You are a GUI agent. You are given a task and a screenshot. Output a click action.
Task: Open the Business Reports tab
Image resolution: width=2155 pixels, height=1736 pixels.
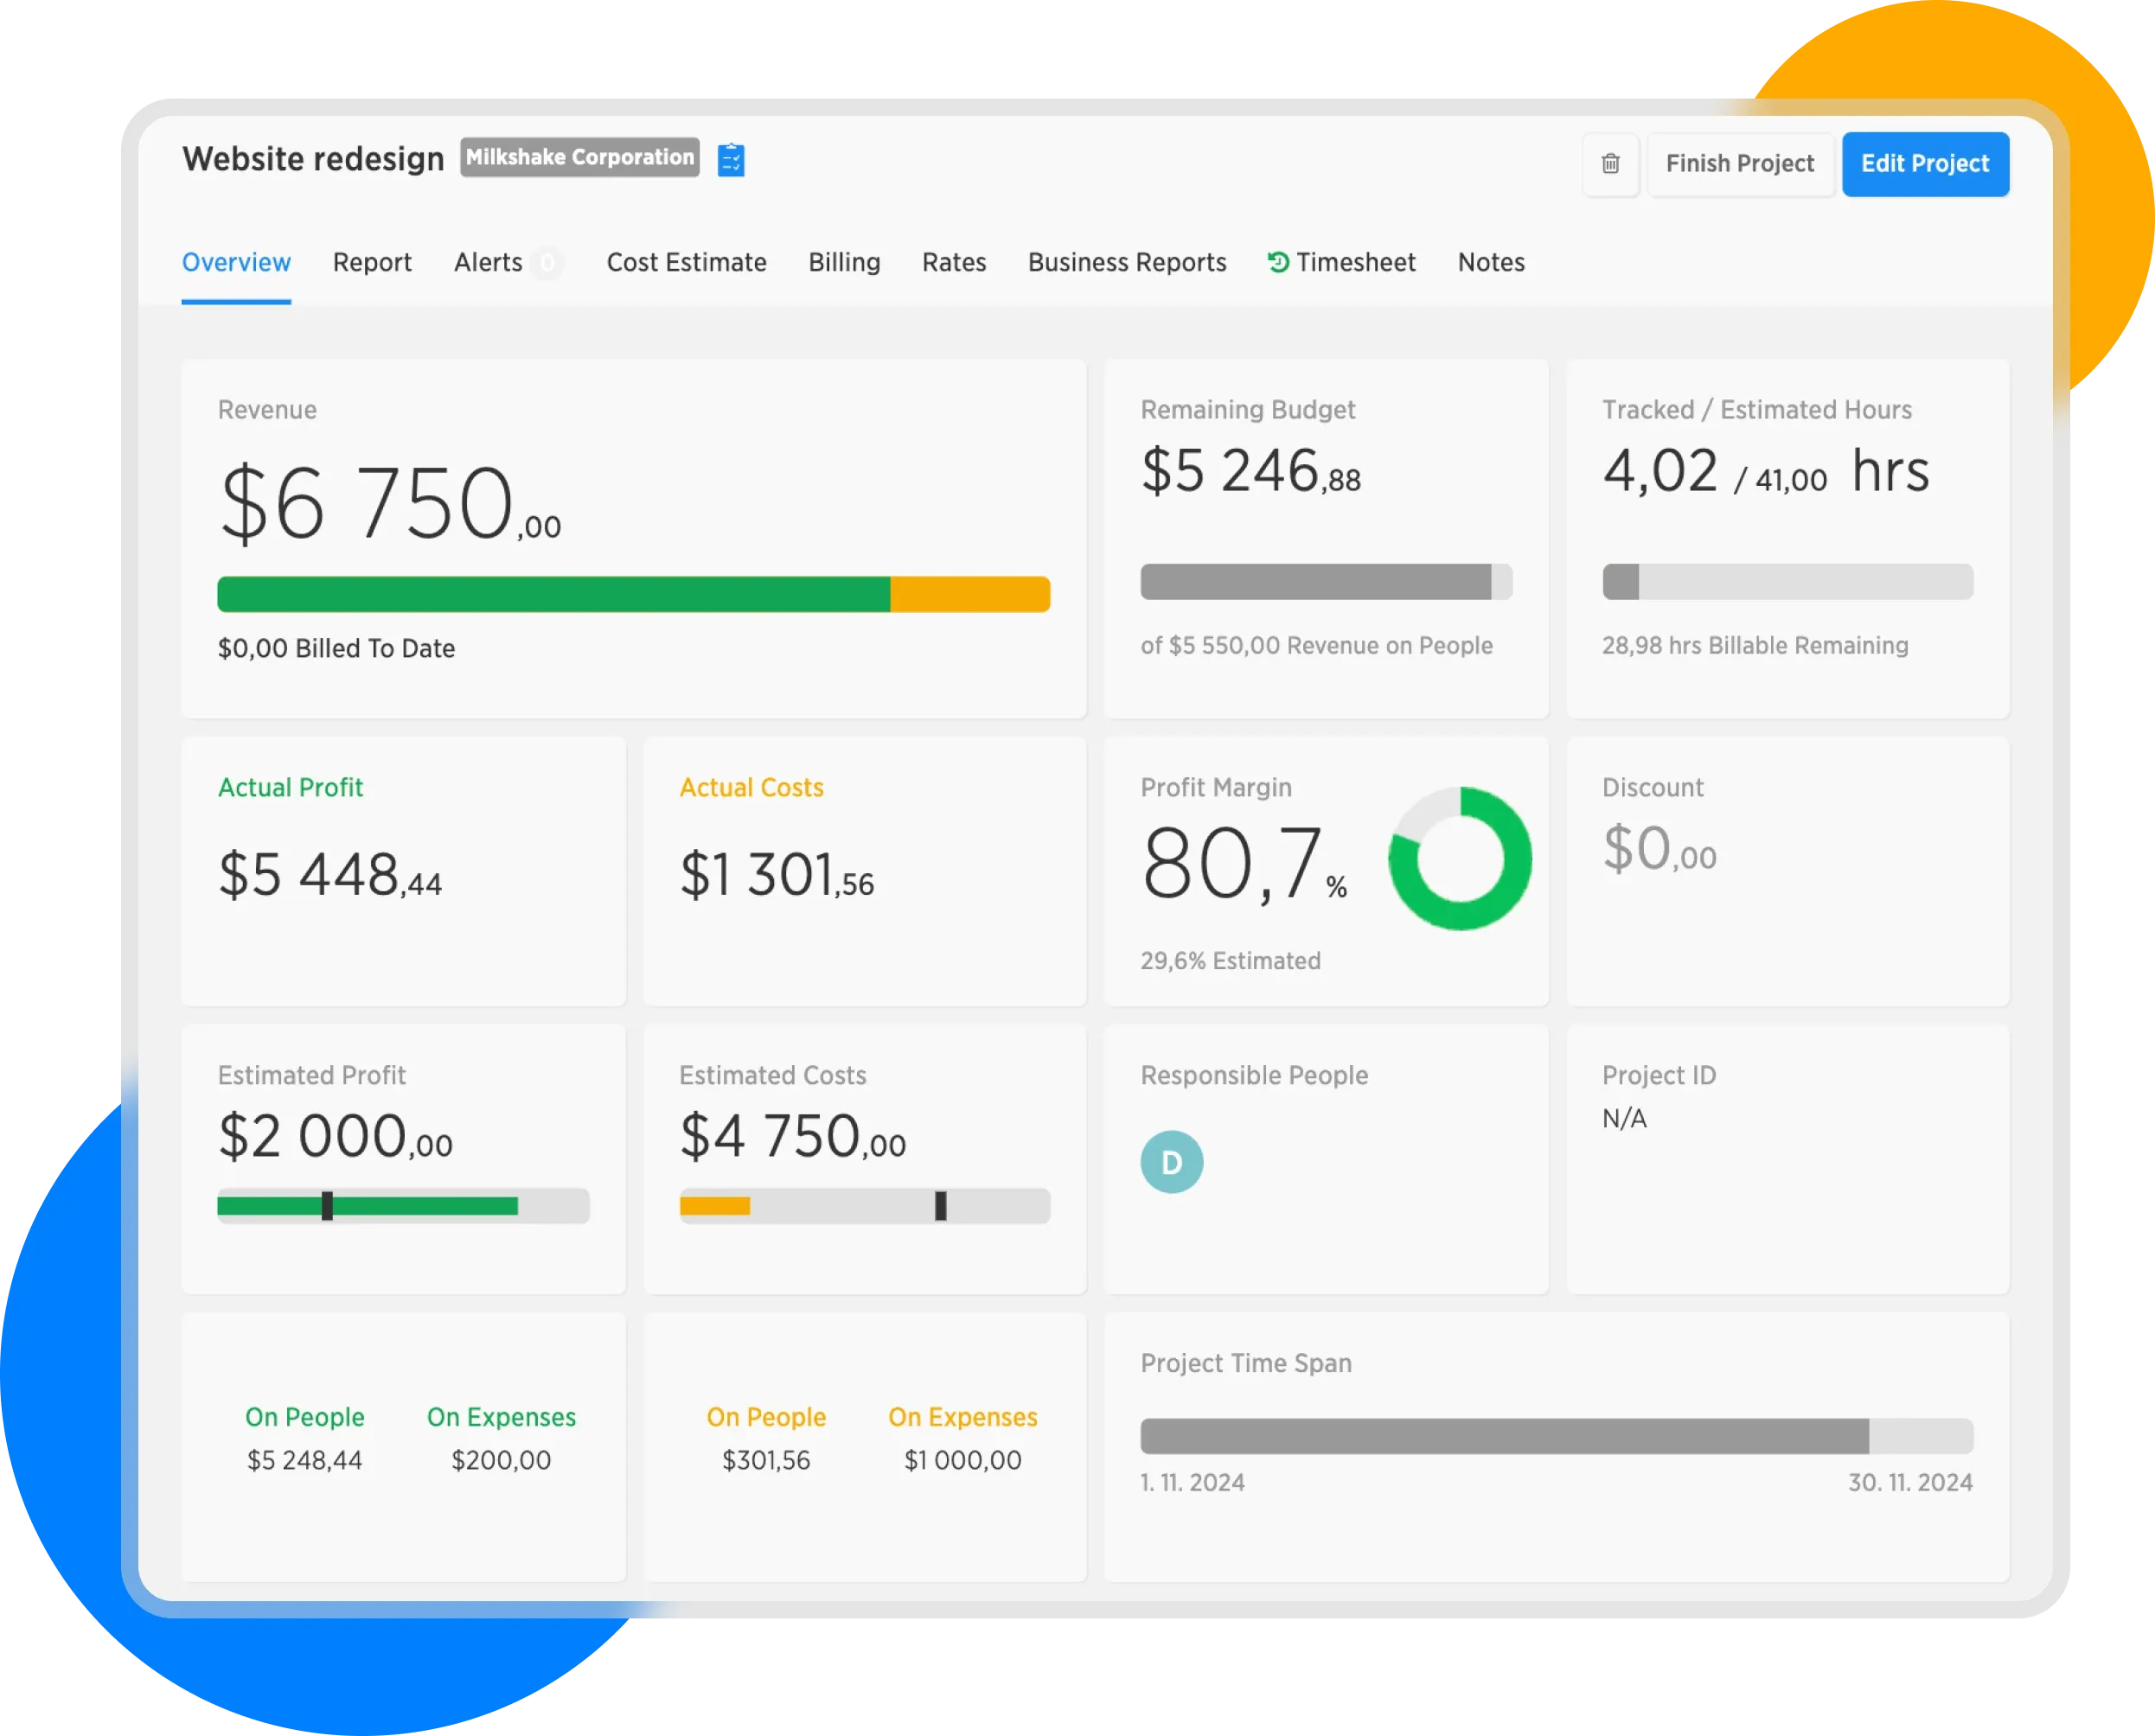(x=1127, y=262)
